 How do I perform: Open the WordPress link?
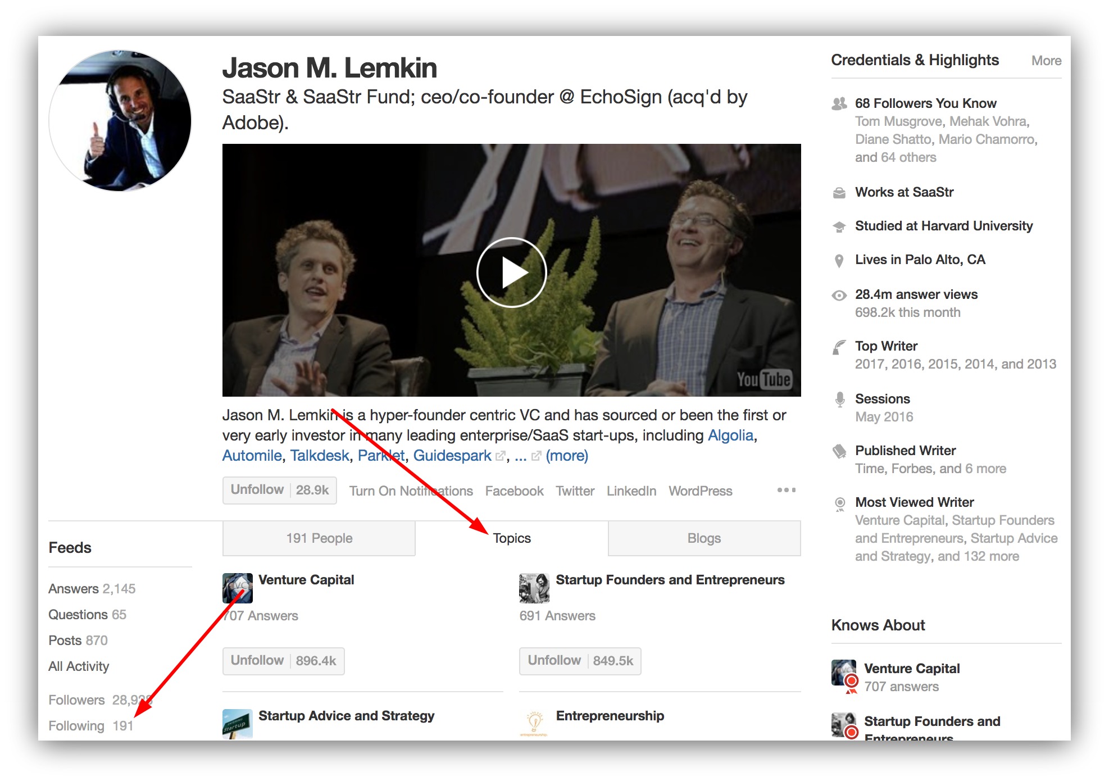tap(700, 491)
